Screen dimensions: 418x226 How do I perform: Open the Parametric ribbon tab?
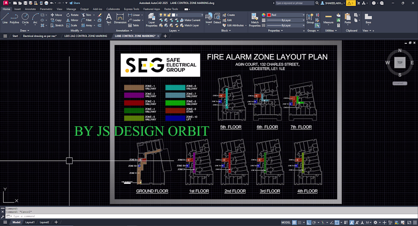point(46,9)
